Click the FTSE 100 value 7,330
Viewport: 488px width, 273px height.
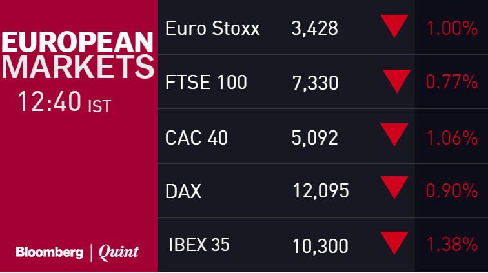[x=314, y=83]
